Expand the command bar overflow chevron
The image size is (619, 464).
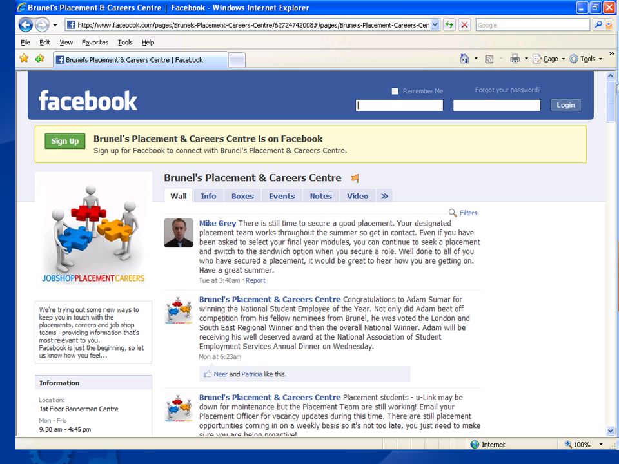coord(611,54)
